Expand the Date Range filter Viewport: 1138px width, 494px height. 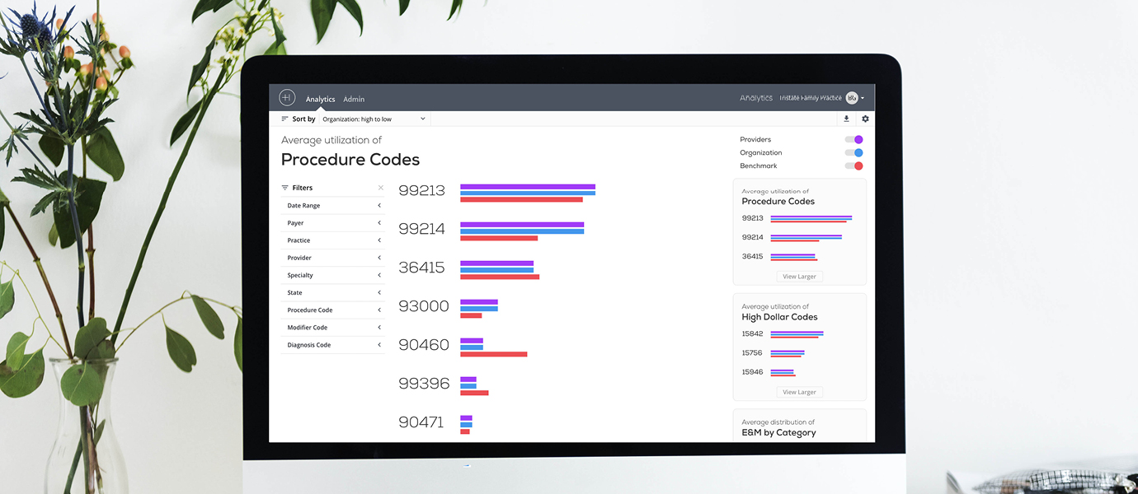(x=333, y=206)
